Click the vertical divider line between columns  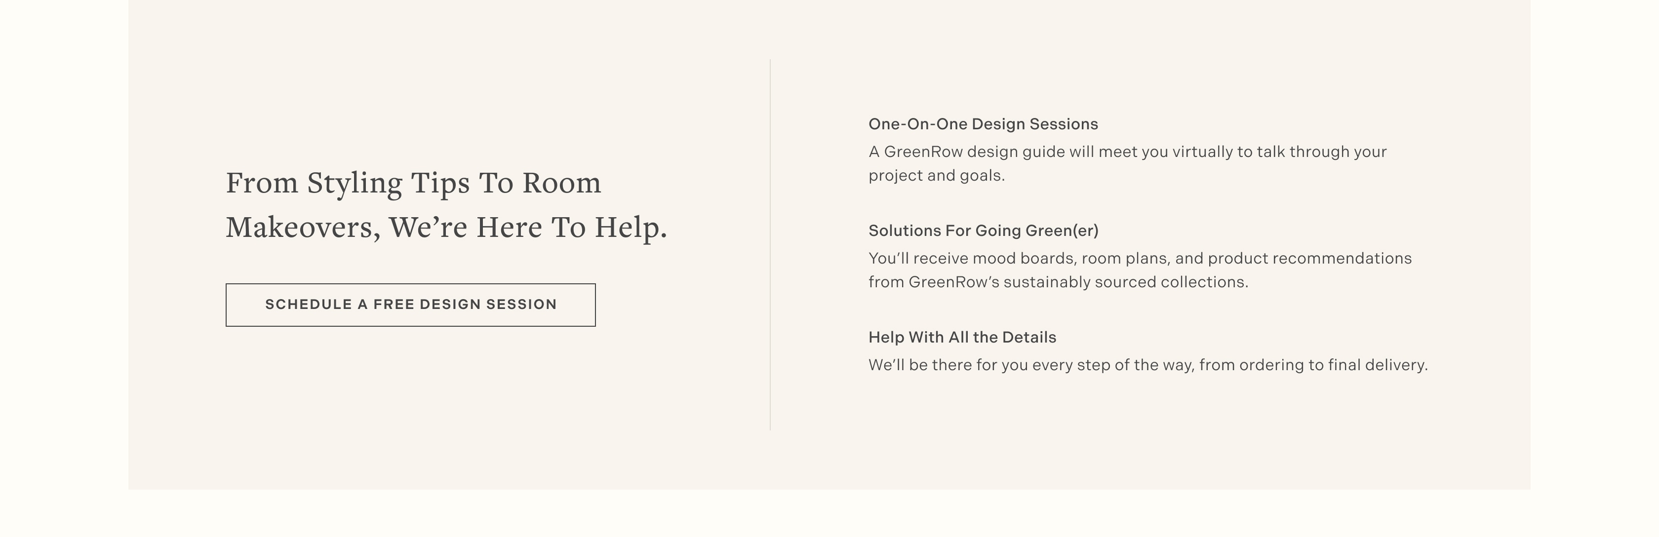770,245
